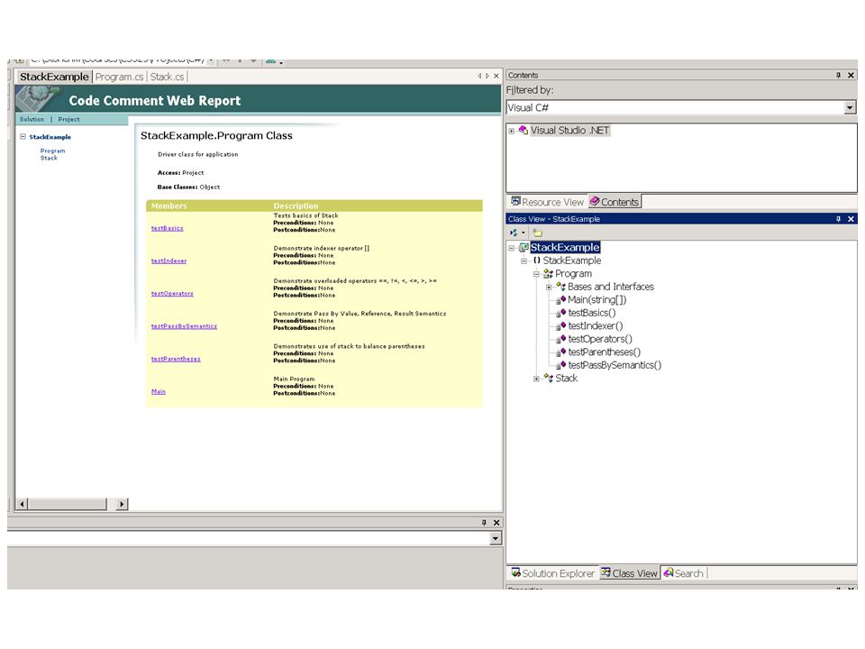The width and height of the screenshot is (865, 649).
Task: Collapse the StackExample namespace node in Class View
Action: coord(524,261)
